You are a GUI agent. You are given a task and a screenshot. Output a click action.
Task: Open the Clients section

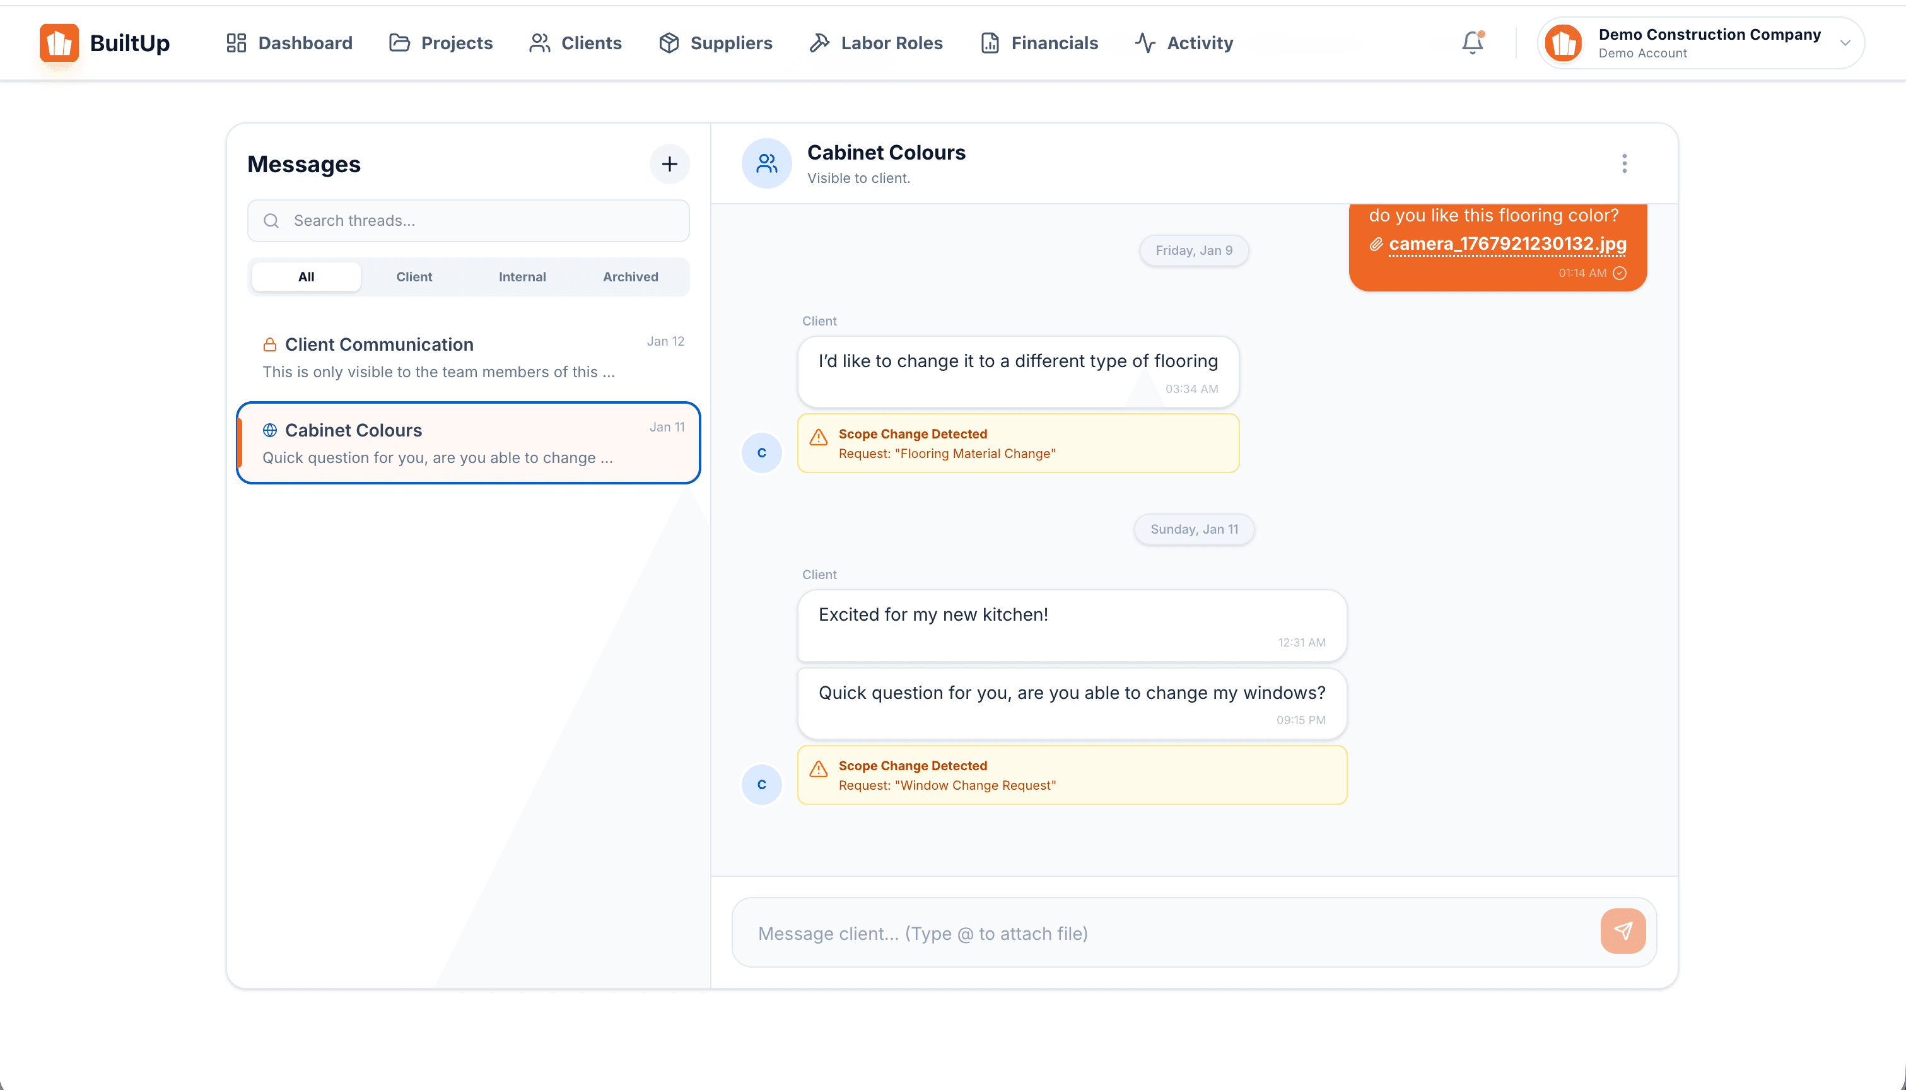(x=538, y=43)
